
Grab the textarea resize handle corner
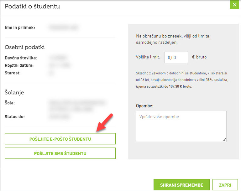[x=224, y=140]
